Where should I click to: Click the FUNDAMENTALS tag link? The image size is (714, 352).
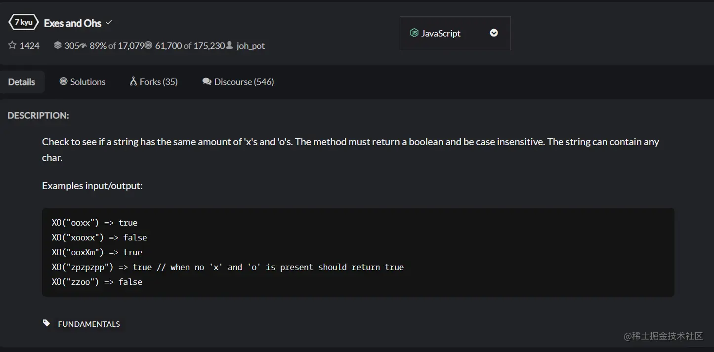tap(89, 324)
